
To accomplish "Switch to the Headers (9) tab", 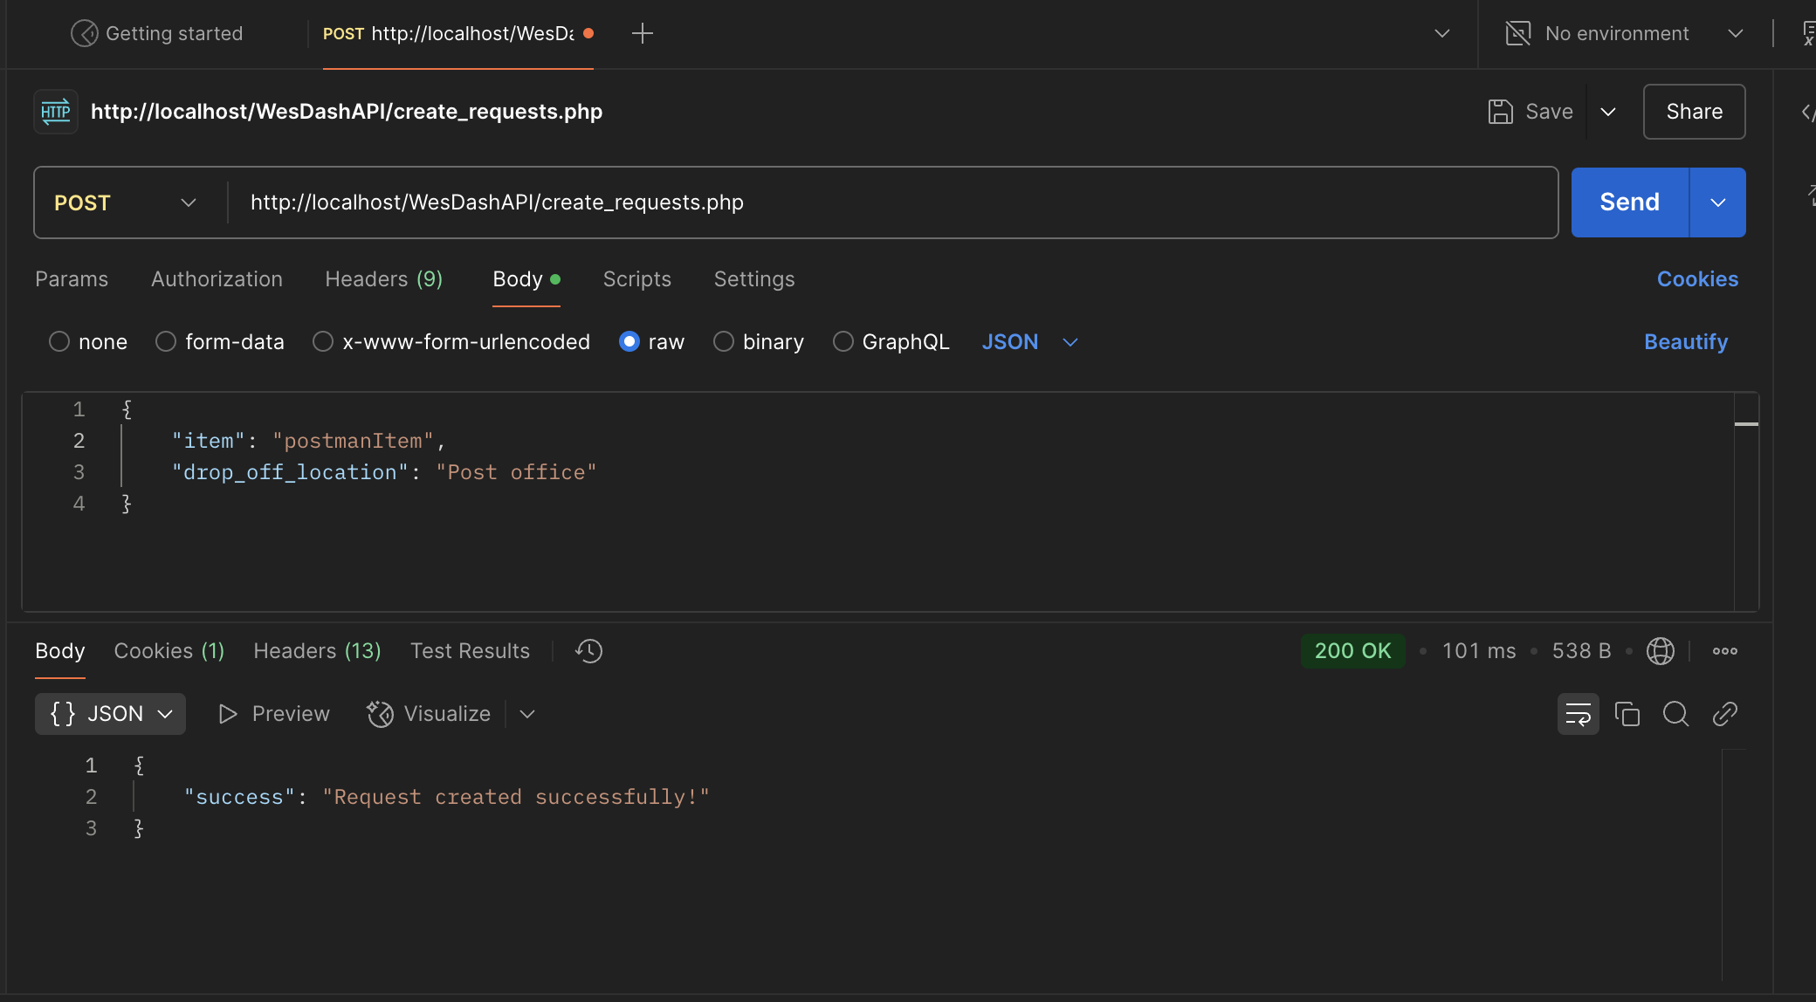I will pos(383,278).
